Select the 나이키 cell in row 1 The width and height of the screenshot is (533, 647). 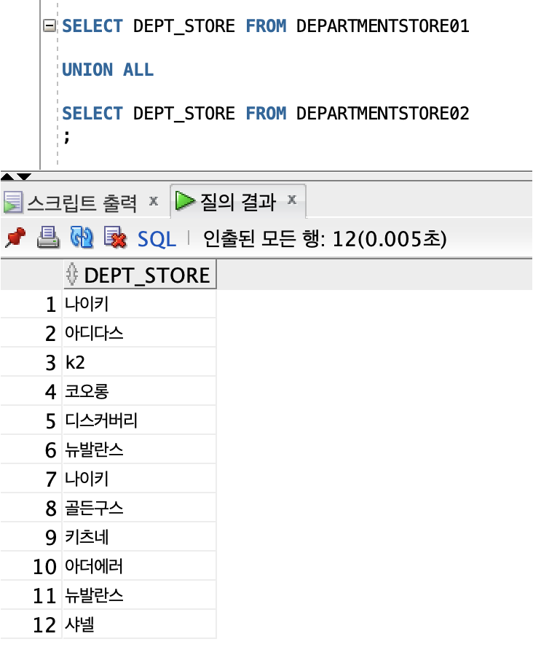pos(139,304)
